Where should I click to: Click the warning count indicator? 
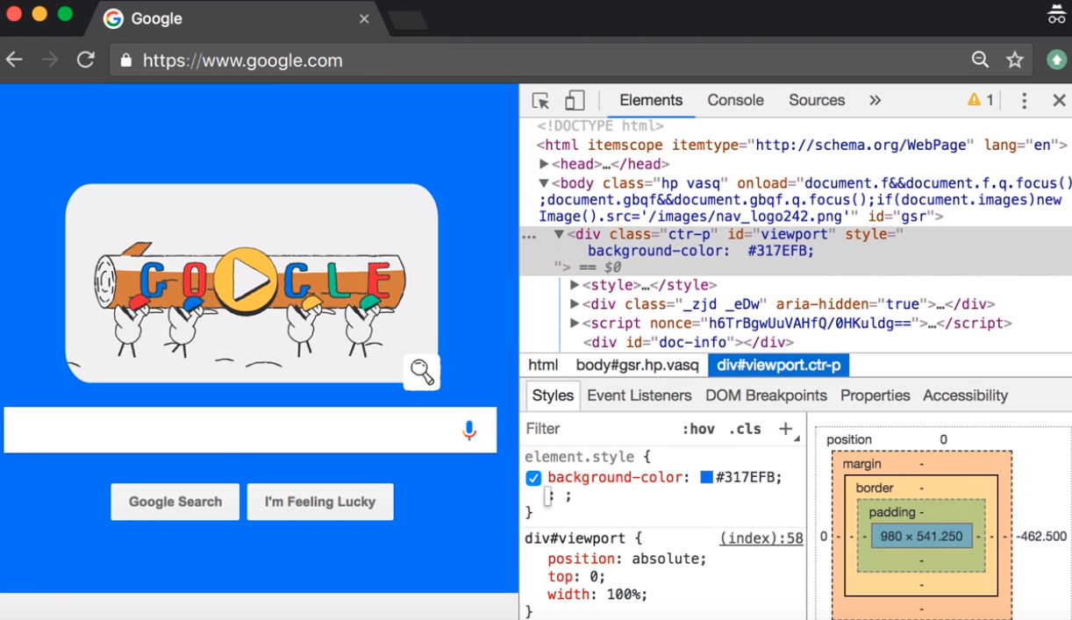(981, 100)
